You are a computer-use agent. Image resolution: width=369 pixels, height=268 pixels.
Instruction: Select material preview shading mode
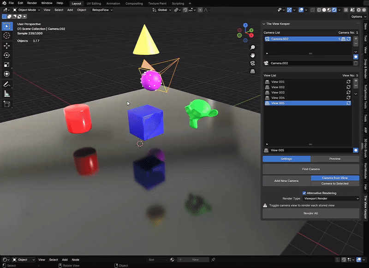click(329, 10)
